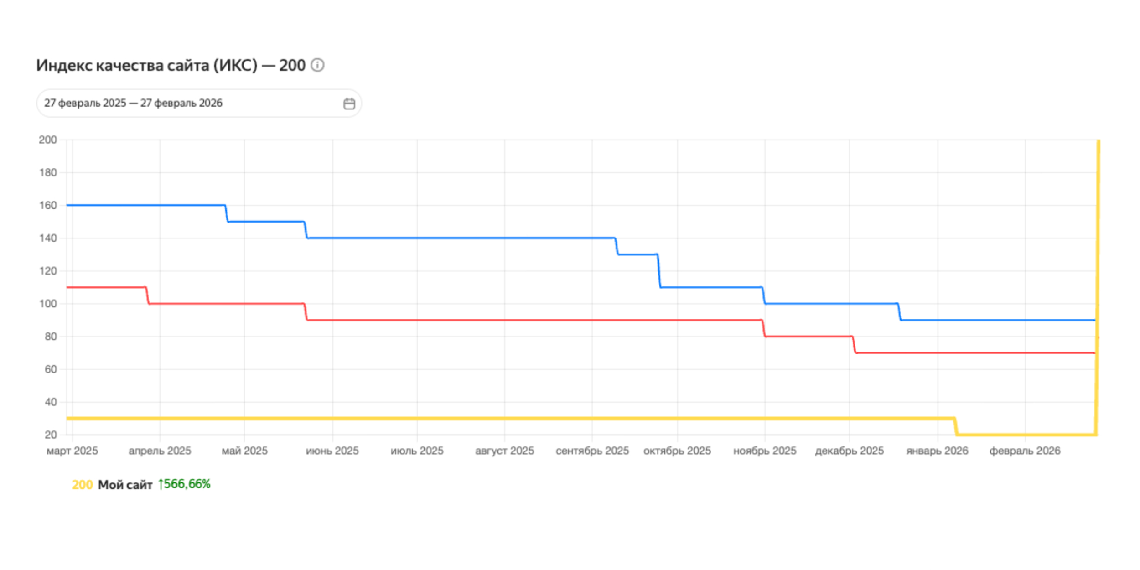Click the info icon beside the ИКС title
The height and width of the screenshot is (570, 1140).
pos(317,65)
